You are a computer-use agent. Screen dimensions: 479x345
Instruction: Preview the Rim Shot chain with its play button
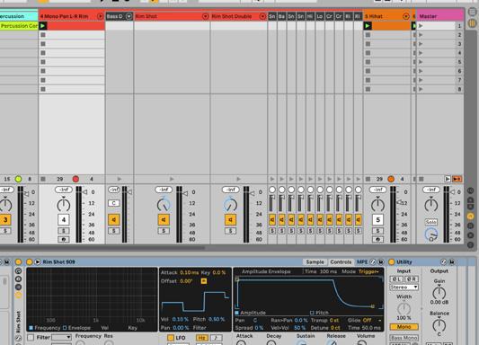pos(172,179)
